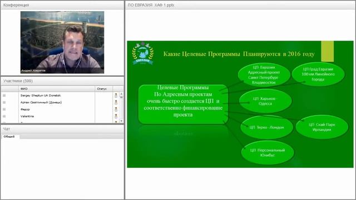
Task: Click the Участники (599) panel header
Action: (x=62, y=81)
